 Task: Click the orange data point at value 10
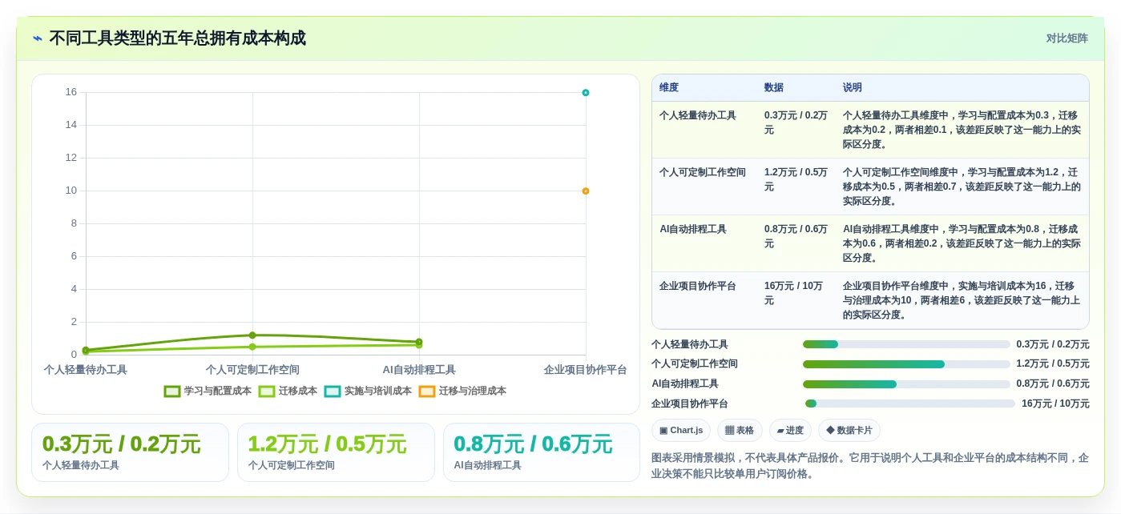tap(586, 191)
